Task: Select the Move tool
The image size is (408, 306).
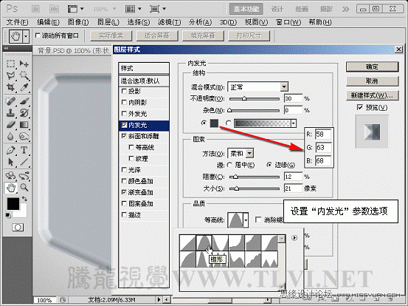Action: click(24, 64)
